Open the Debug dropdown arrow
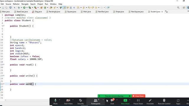 21,8
